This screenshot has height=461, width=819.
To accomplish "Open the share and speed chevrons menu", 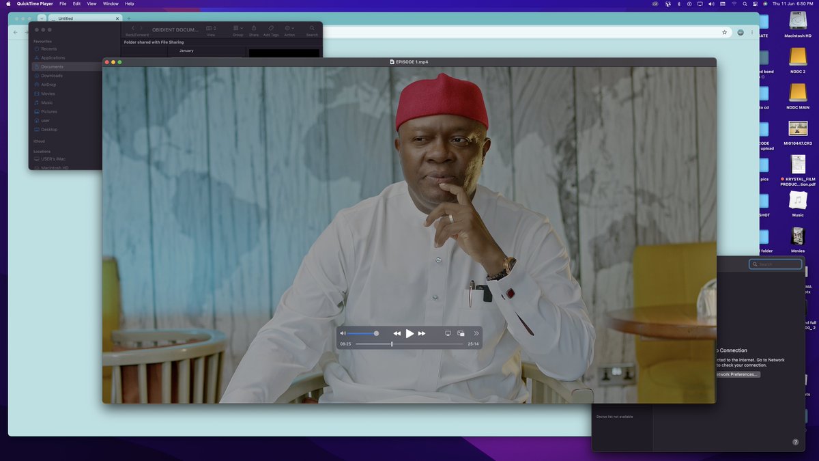I will pos(476,333).
